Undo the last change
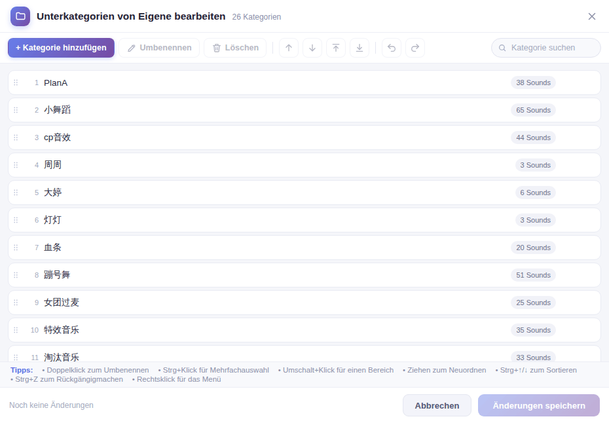Viewport: 609px width, 423px height. pos(392,48)
